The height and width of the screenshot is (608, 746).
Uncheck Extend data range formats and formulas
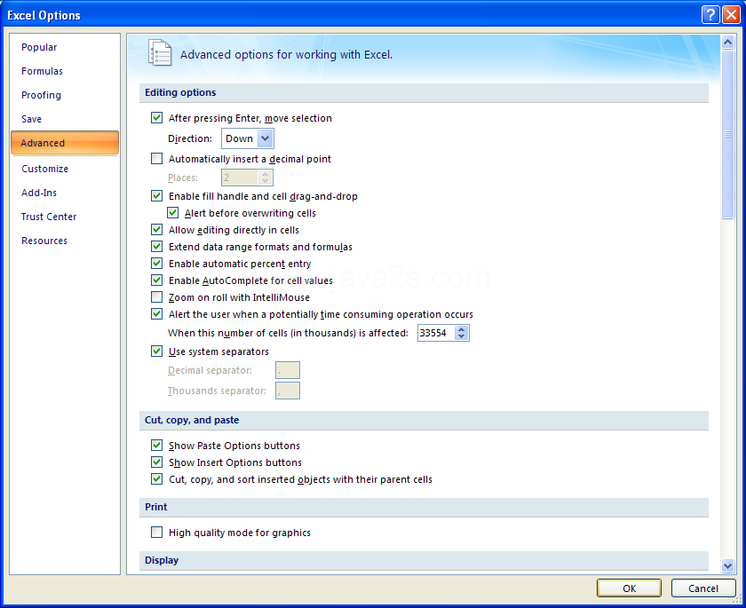(x=156, y=247)
